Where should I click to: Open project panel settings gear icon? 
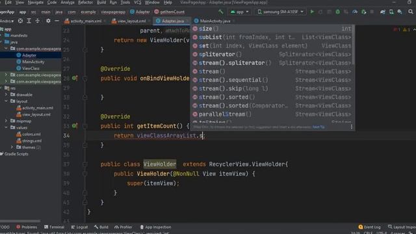click(48, 21)
